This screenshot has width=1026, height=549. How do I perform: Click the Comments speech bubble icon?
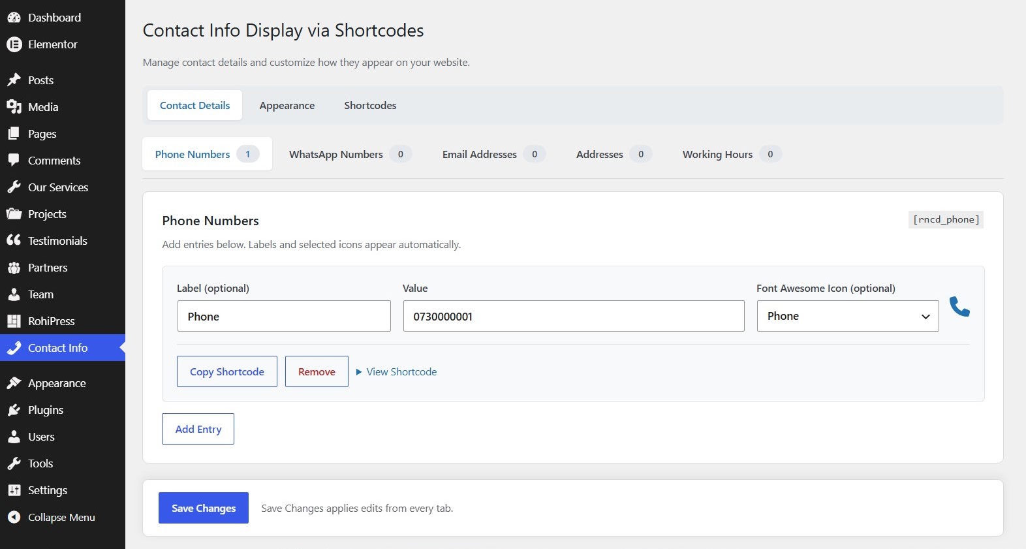click(14, 161)
